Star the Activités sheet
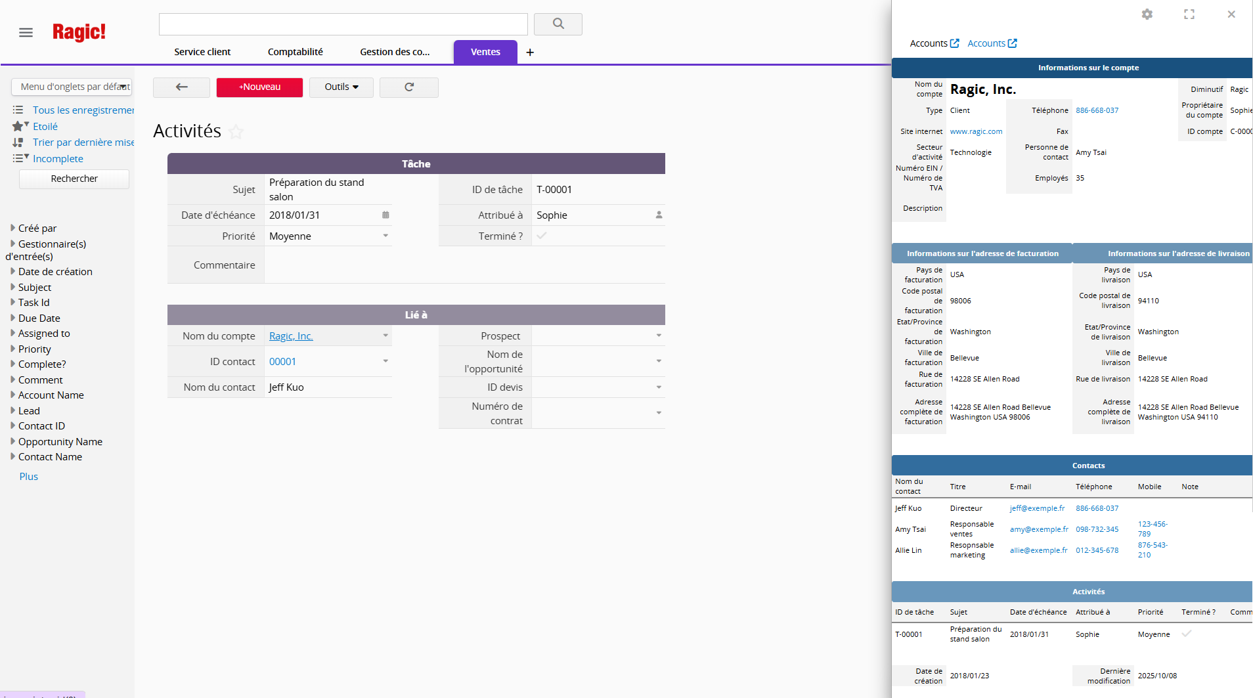Image resolution: width=1253 pixels, height=698 pixels. tap(236, 132)
